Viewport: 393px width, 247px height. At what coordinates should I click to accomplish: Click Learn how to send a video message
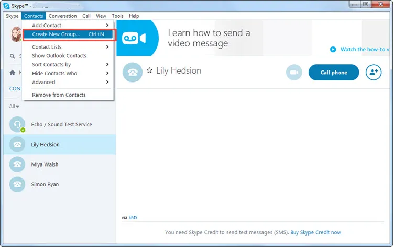click(x=209, y=38)
